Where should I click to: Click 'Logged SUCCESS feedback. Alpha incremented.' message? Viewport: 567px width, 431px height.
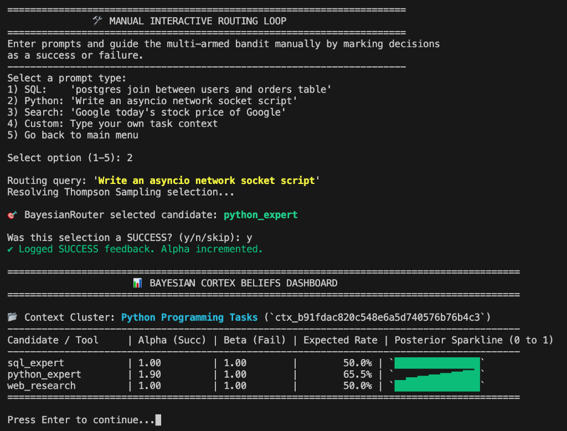tap(141, 249)
